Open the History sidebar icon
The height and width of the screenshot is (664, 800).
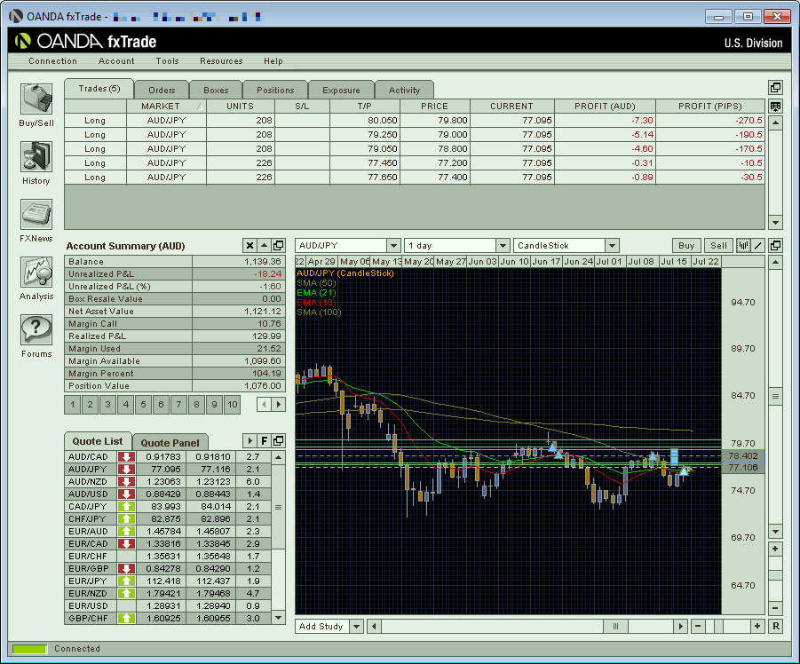point(36,157)
